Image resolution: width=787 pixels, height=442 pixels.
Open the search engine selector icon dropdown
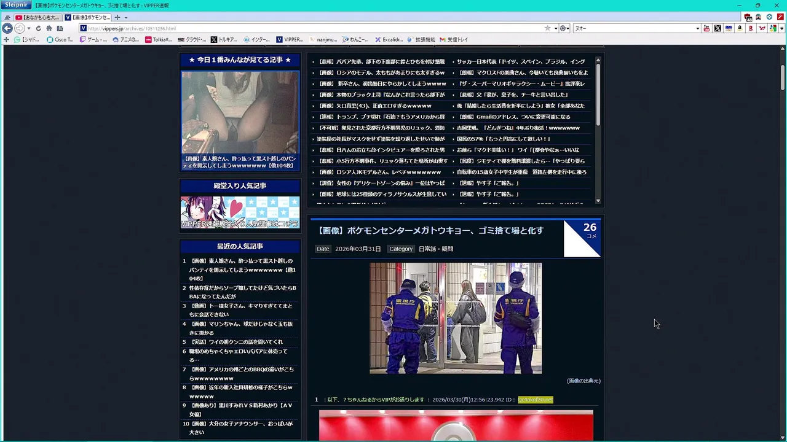[x=564, y=28]
